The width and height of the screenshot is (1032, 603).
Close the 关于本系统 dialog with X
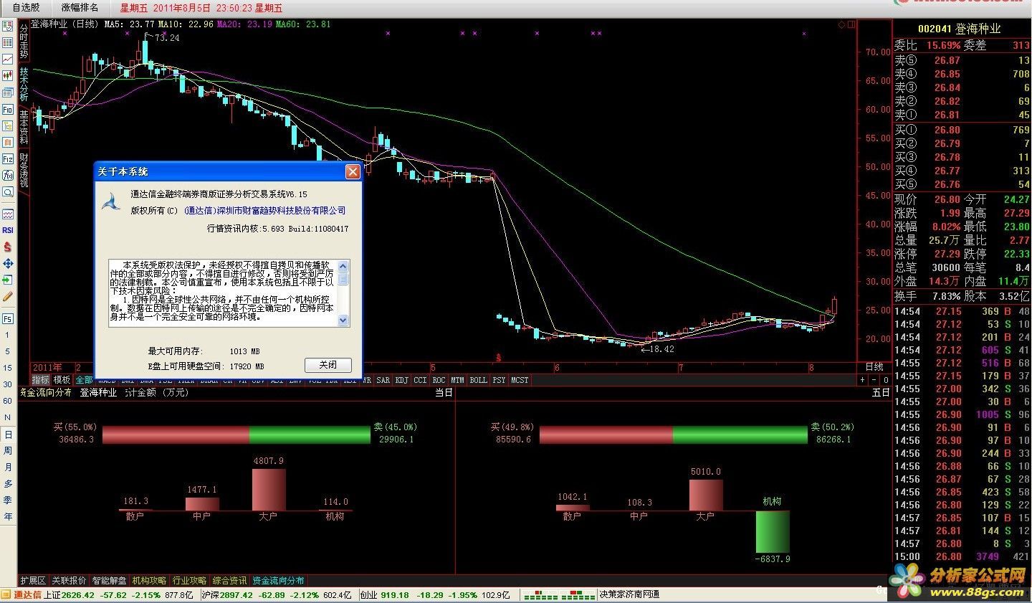tap(352, 172)
